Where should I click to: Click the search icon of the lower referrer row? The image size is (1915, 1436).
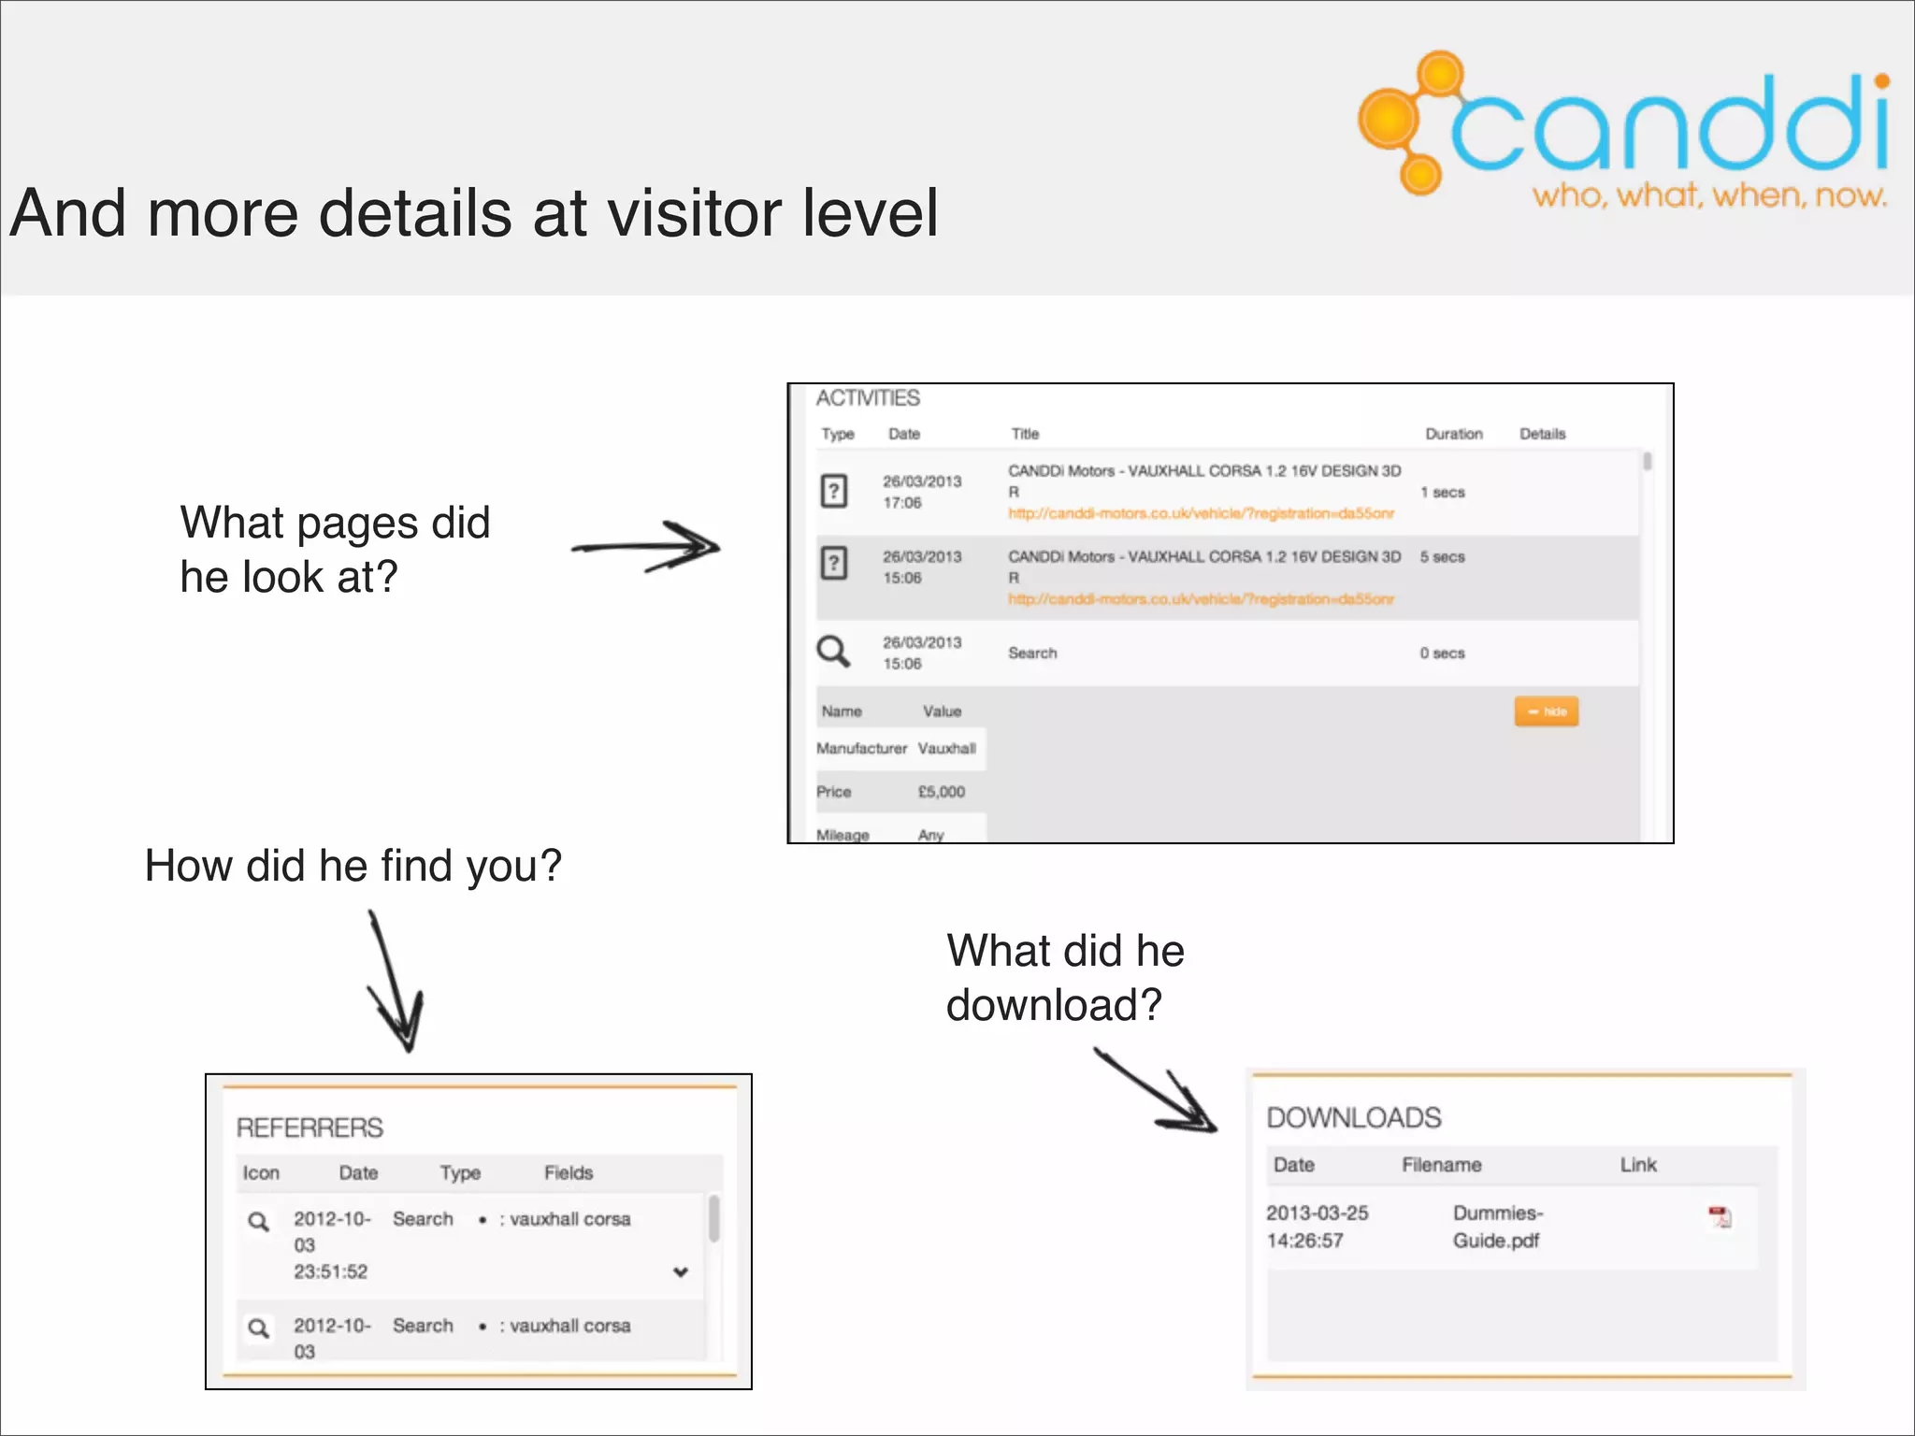[x=258, y=1328]
